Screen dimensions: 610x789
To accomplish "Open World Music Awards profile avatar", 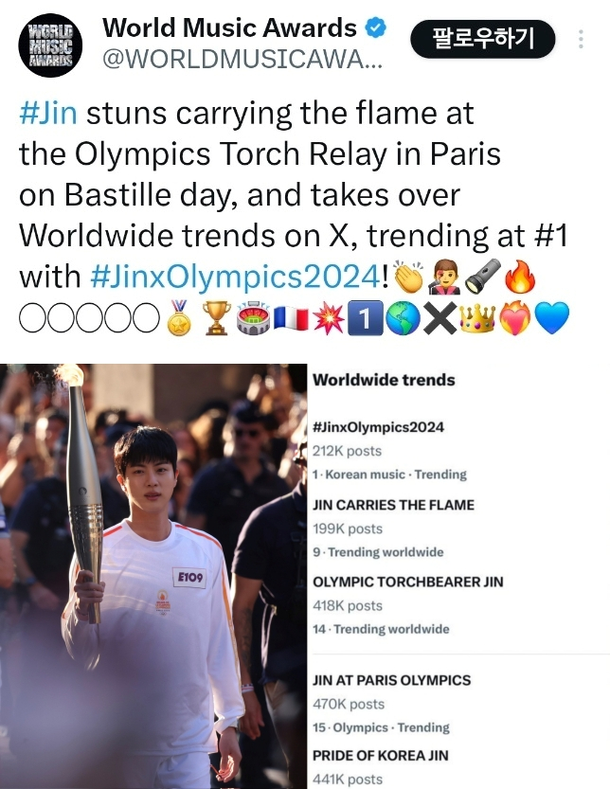I will [x=50, y=45].
